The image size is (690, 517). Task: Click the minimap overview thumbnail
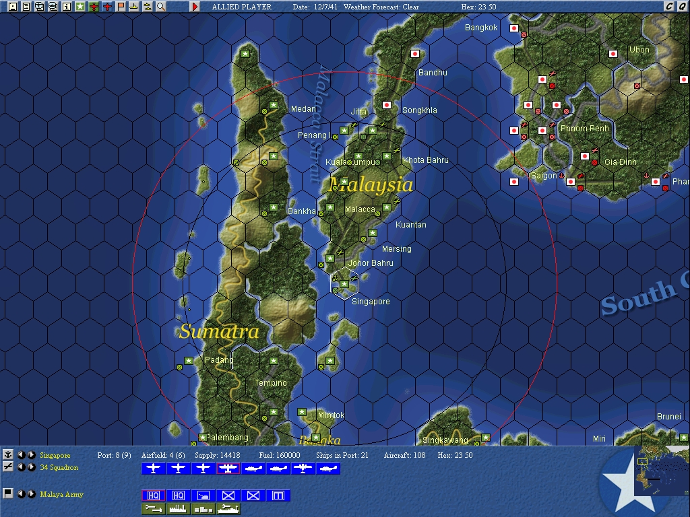pos(662,471)
